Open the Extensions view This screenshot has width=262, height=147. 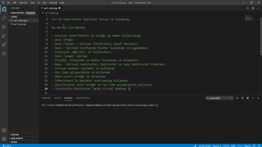tap(4, 45)
